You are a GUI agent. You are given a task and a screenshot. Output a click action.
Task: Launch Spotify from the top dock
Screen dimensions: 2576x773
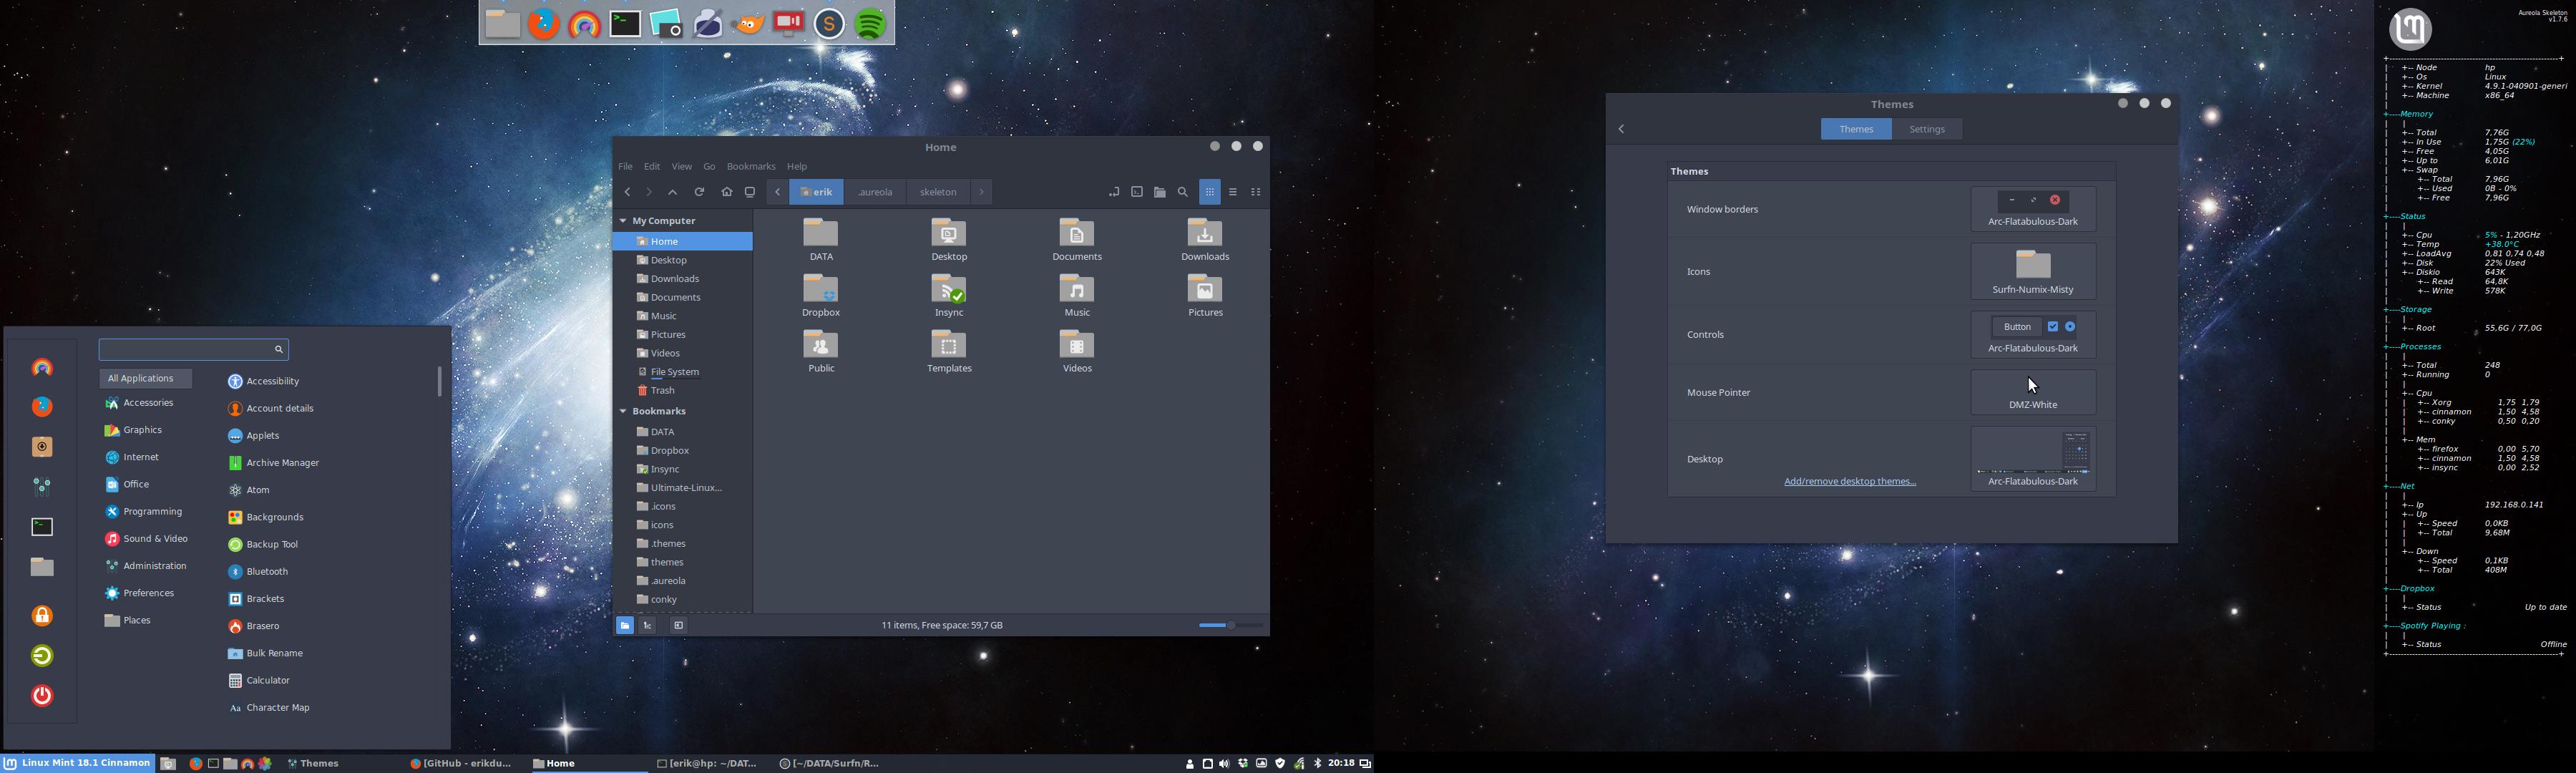pyautogui.click(x=871, y=24)
